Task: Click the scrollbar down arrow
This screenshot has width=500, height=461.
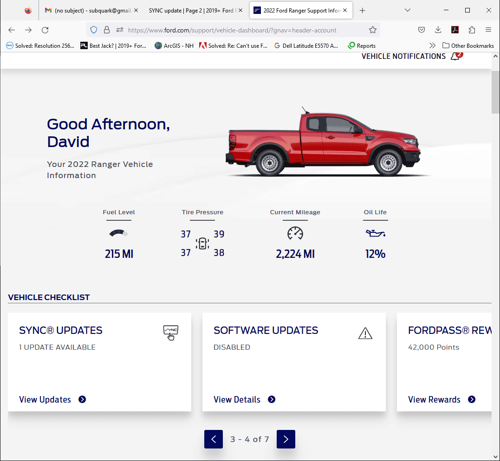Action: pyautogui.click(x=495, y=456)
